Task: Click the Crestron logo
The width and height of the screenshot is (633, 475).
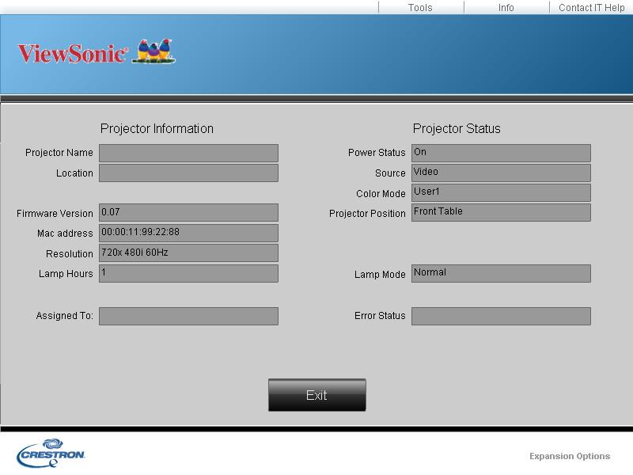Action: click(51, 453)
